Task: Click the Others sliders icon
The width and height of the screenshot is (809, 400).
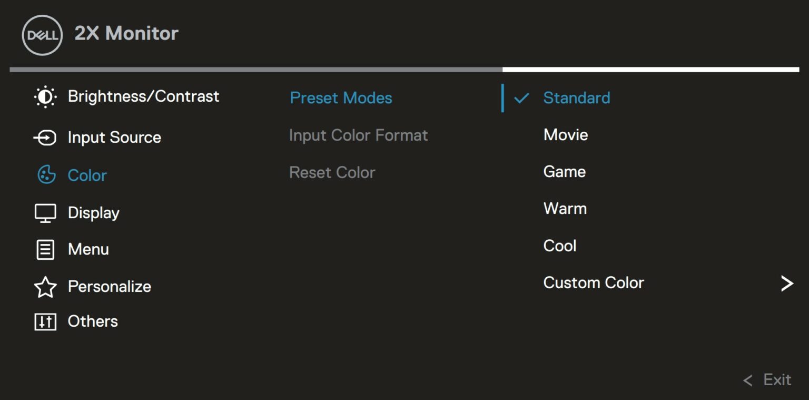Action: 45,321
